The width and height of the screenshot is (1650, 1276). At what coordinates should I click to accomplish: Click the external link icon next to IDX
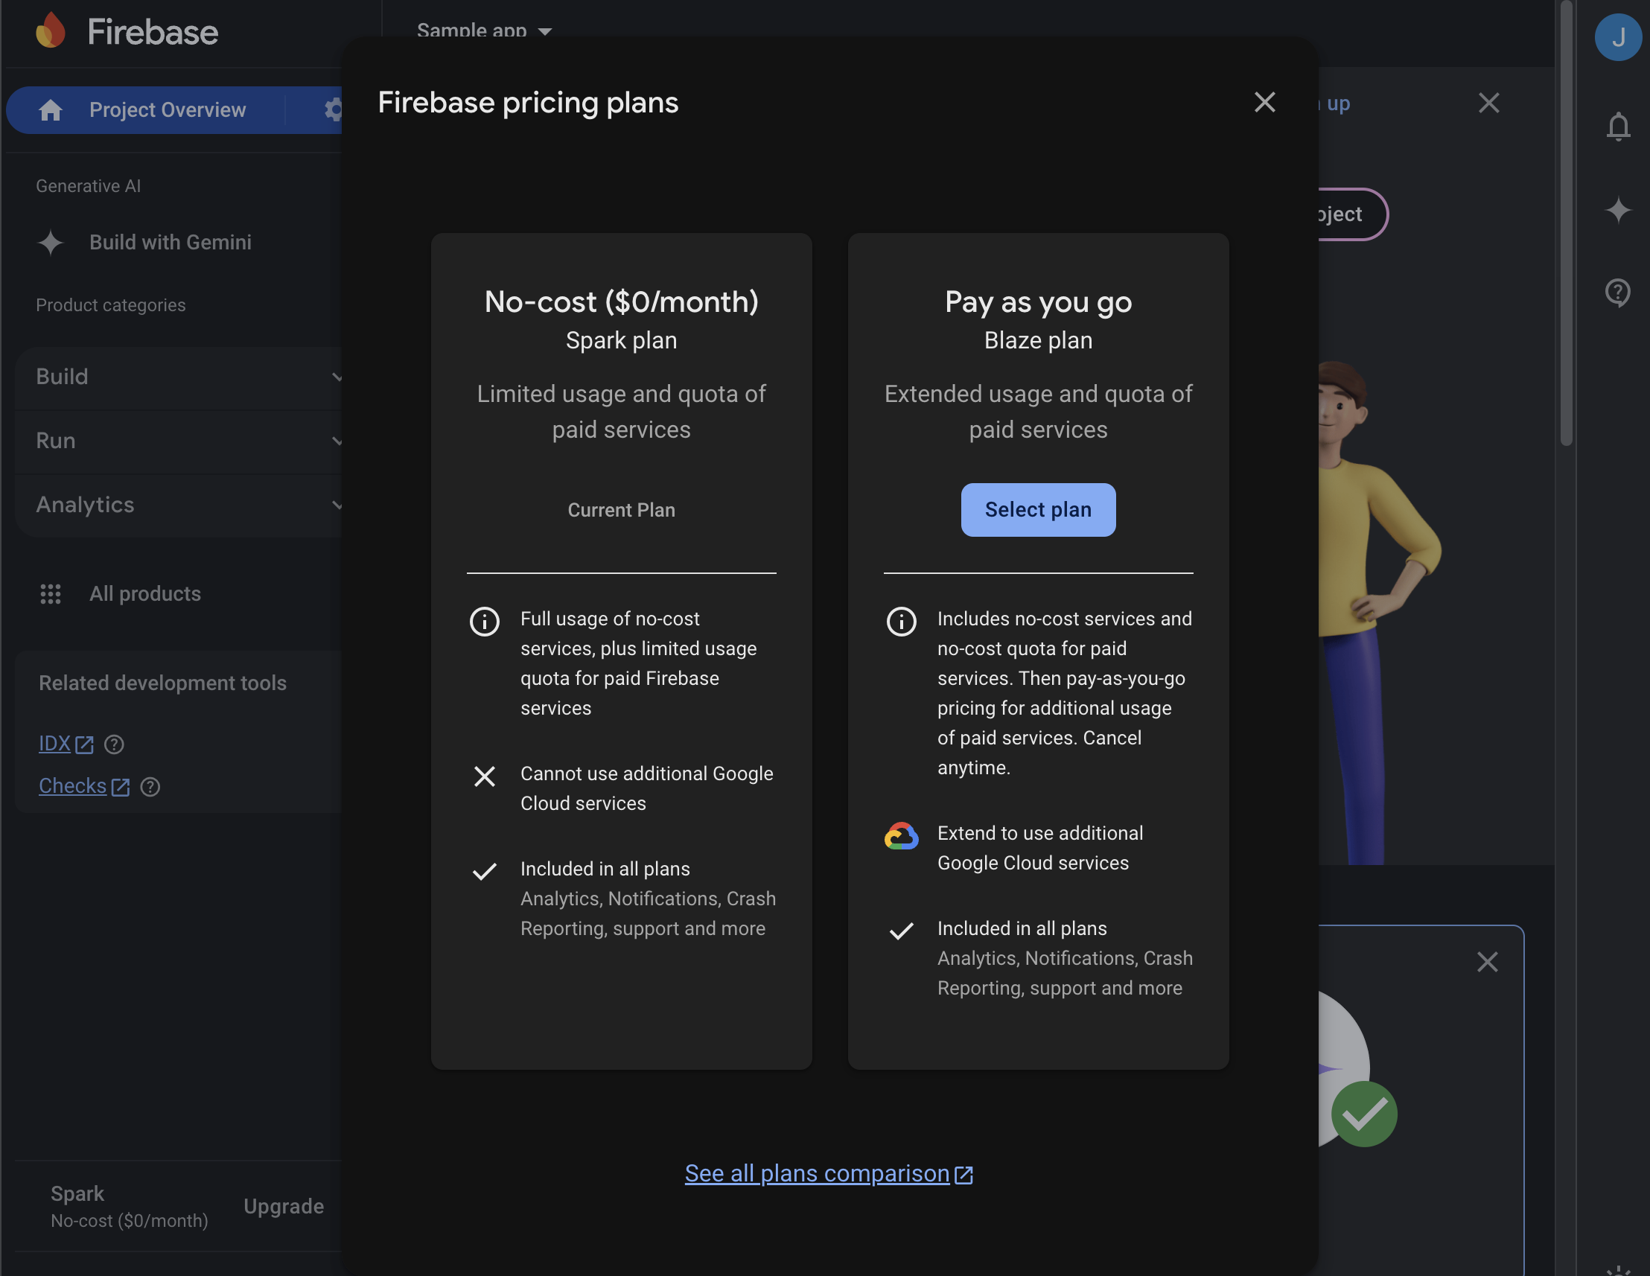85,744
